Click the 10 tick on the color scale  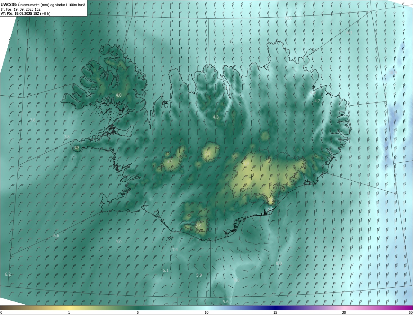pyautogui.click(x=206, y=312)
